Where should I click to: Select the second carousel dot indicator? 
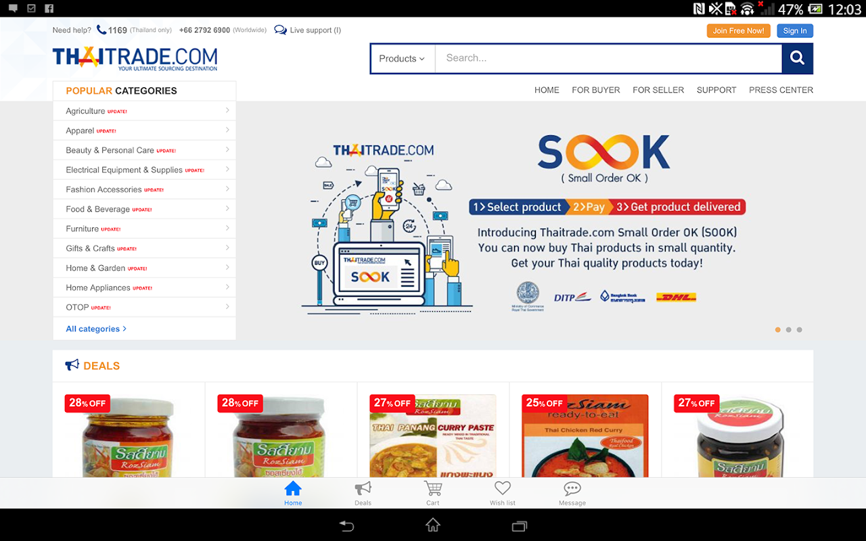[789, 330]
